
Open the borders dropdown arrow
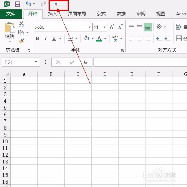coord(77,39)
